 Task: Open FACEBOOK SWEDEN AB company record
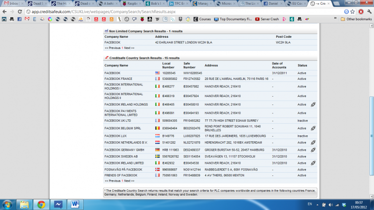pos(121,156)
